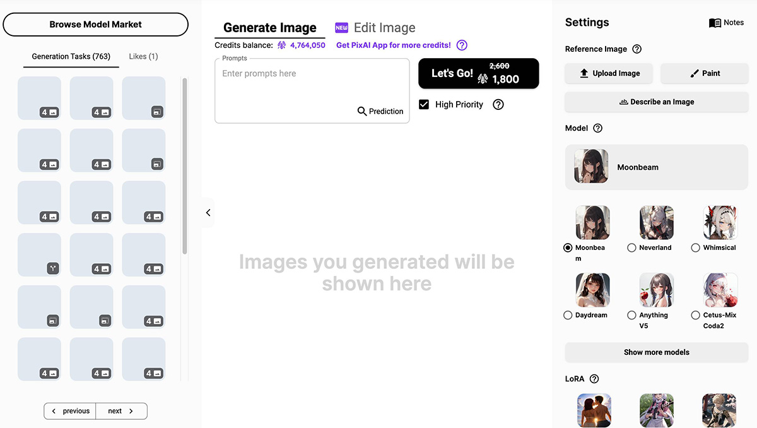Click help icon beside Reference Image
Image resolution: width=757 pixels, height=428 pixels.
637,49
